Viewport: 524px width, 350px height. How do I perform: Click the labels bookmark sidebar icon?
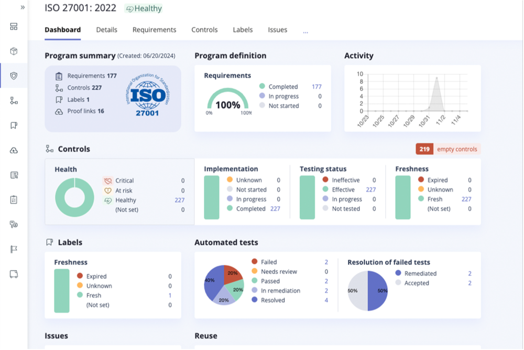pyautogui.click(x=14, y=125)
